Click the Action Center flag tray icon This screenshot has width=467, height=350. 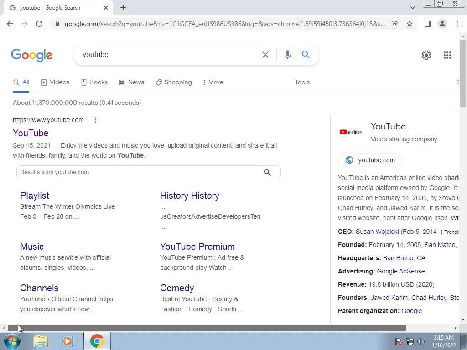399,341
